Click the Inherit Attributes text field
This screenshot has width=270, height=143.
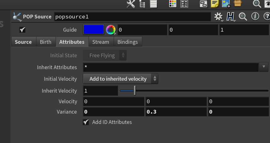pos(171,67)
